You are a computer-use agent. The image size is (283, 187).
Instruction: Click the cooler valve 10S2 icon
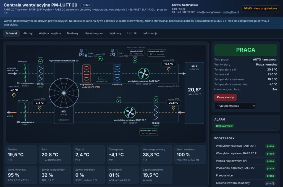click(112, 53)
